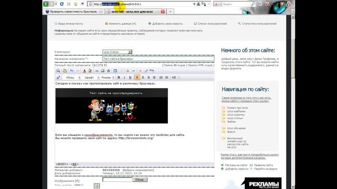Insert a horizontal line in editor
Screen dimensions: 337x189
coord(133,71)
